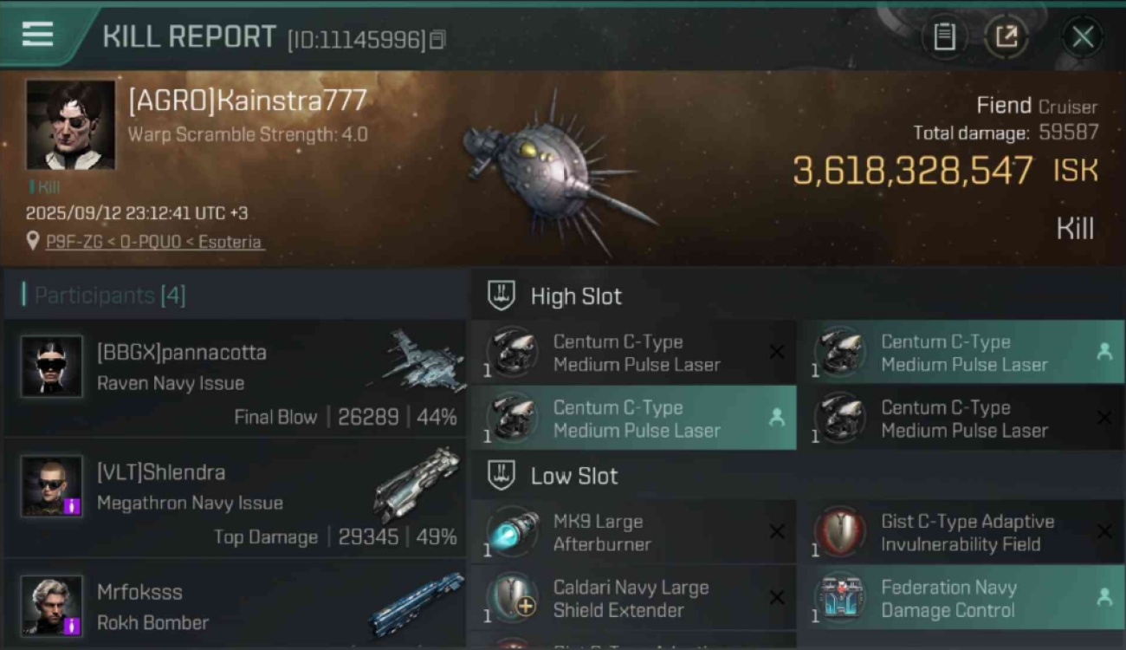
Task: Copy the kill report ID
Action: 437,39
